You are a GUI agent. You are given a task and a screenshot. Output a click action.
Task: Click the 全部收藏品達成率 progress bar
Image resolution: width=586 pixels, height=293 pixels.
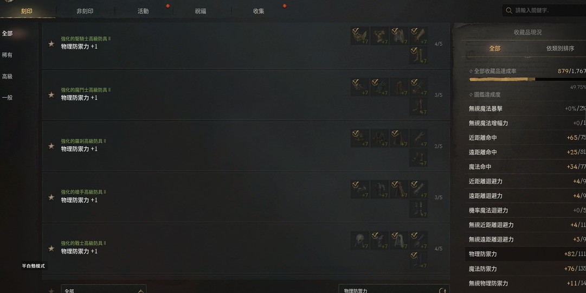(527, 79)
